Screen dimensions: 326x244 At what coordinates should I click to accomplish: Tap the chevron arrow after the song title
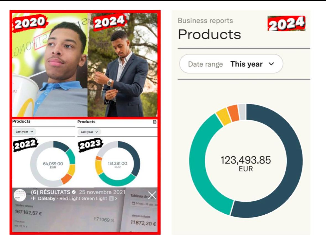pyautogui.click(x=116, y=199)
